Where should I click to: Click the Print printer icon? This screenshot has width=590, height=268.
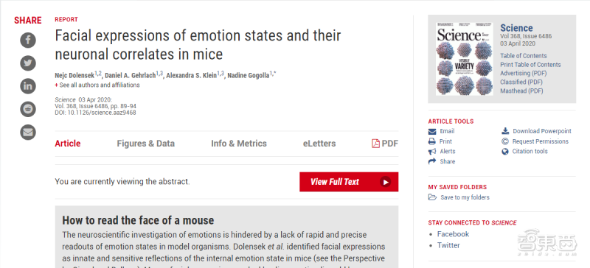432,141
